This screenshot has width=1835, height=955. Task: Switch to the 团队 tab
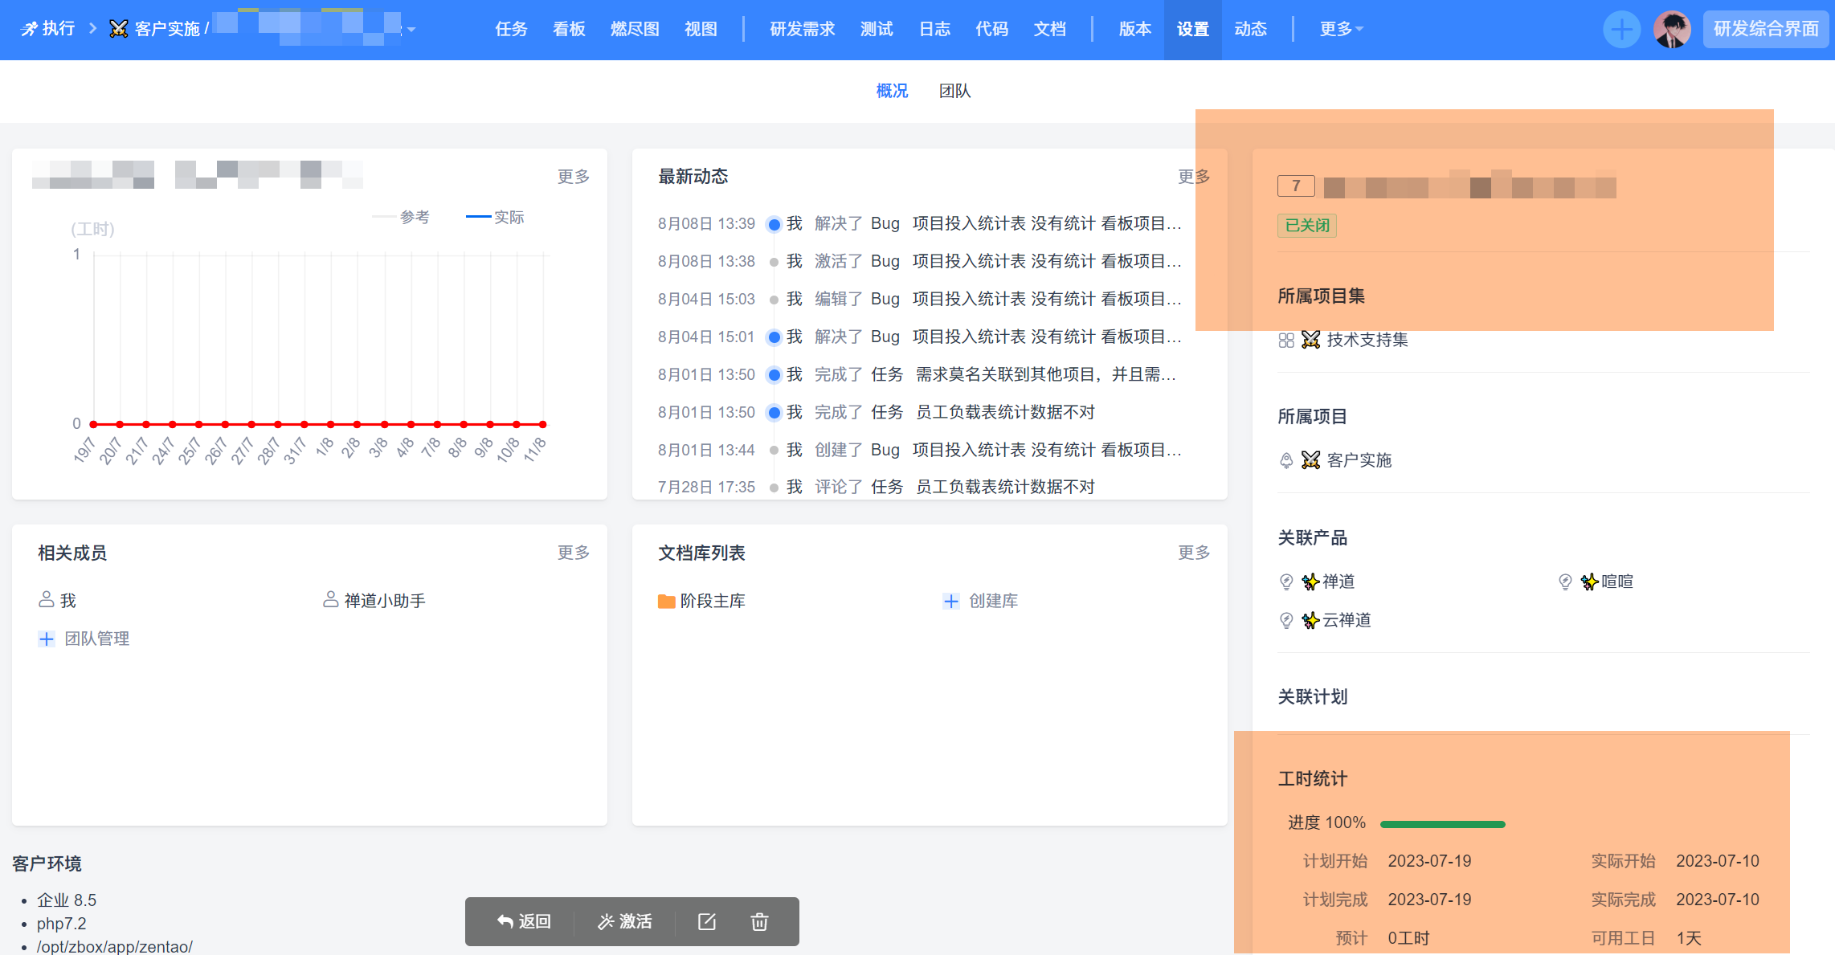coord(955,92)
